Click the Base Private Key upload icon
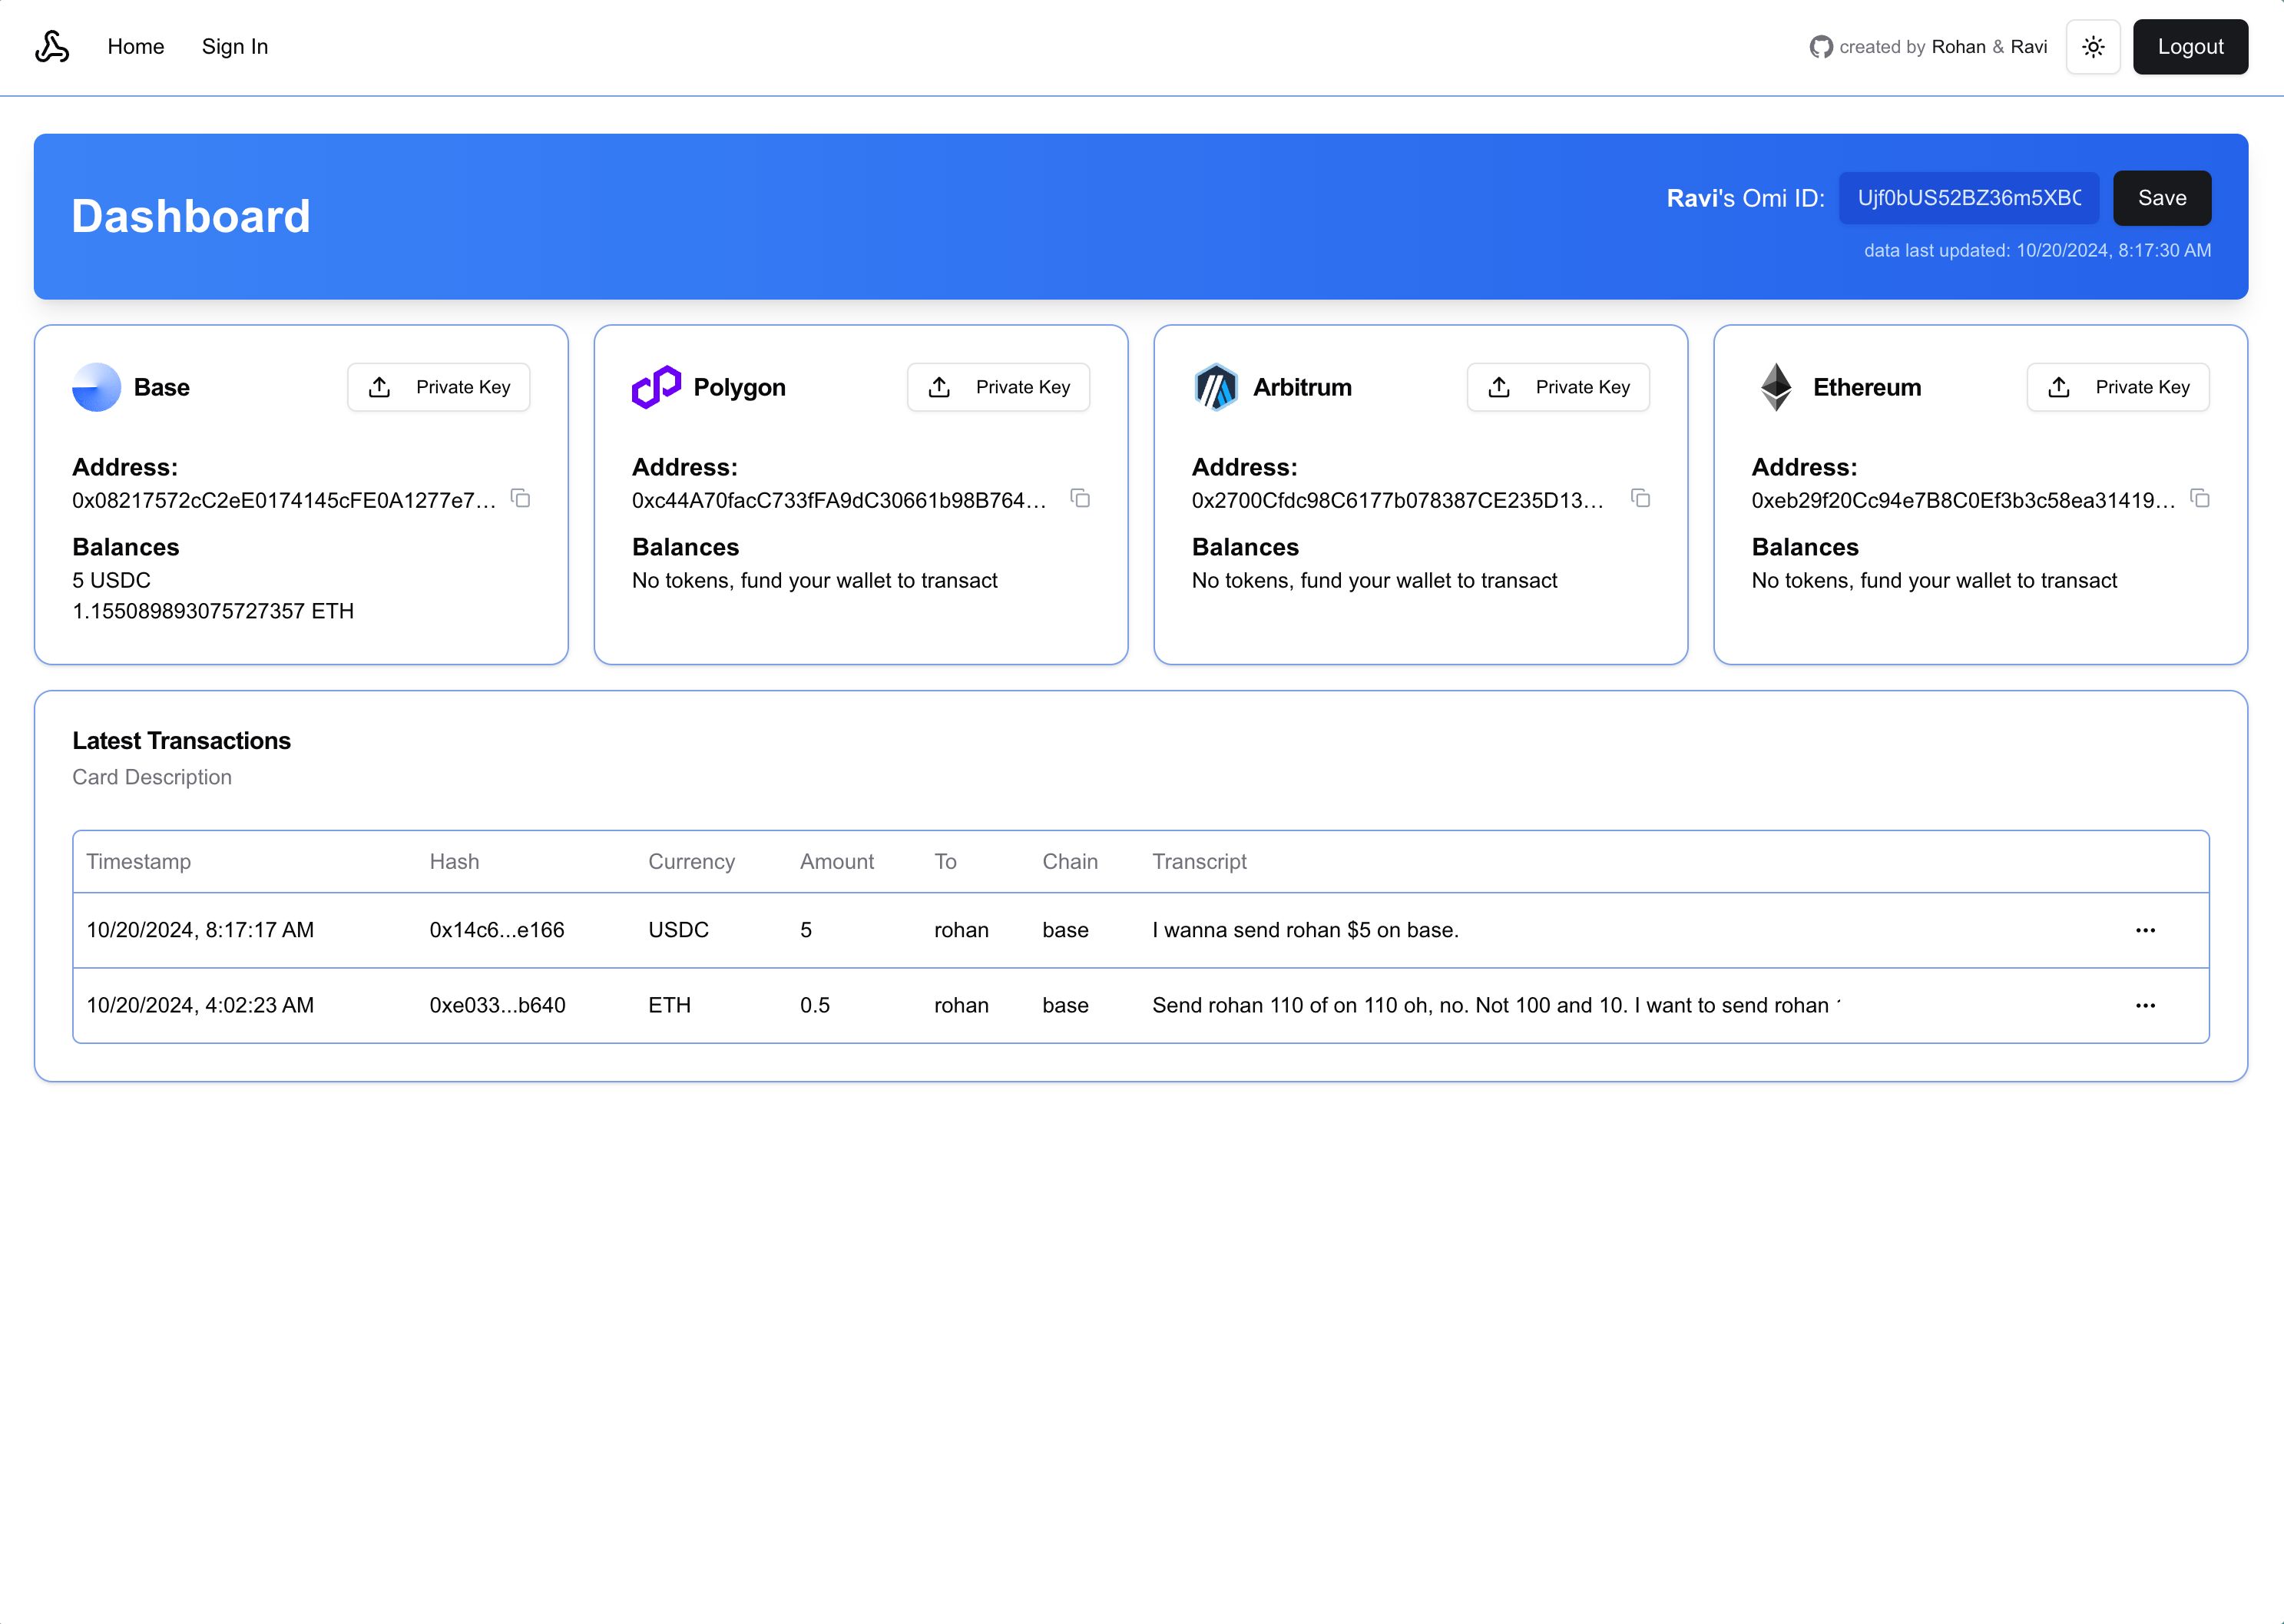2284x1624 pixels. point(379,386)
